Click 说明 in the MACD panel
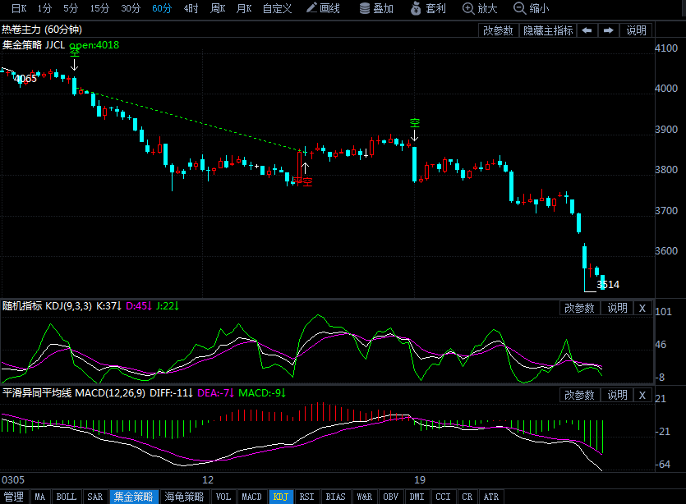Image resolution: width=686 pixels, height=504 pixels. click(616, 395)
